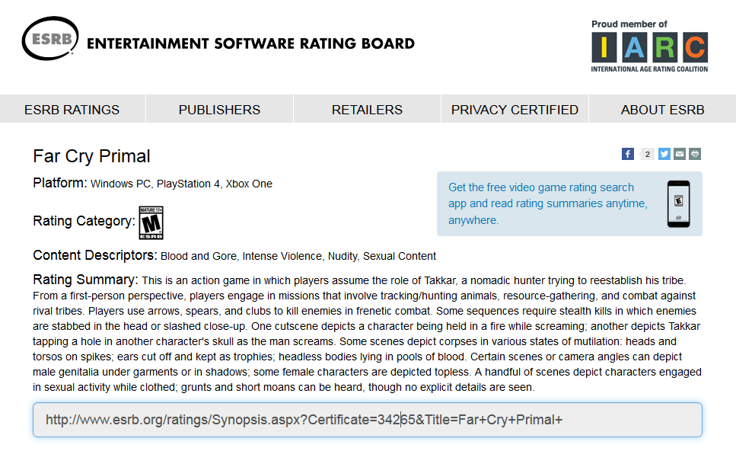
Task: Open the PUBLISHERS menu item
Action: (x=219, y=110)
